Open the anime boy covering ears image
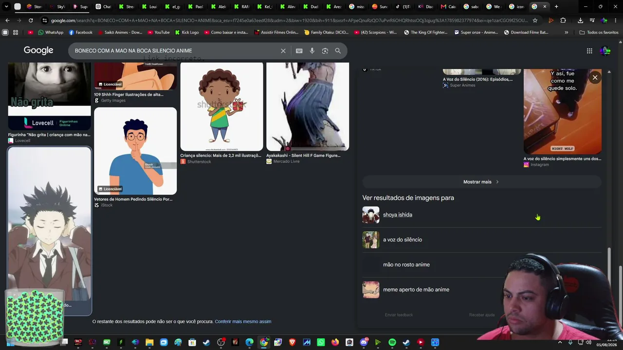The width and height of the screenshot is (623, 350). (x=49, y=224)
